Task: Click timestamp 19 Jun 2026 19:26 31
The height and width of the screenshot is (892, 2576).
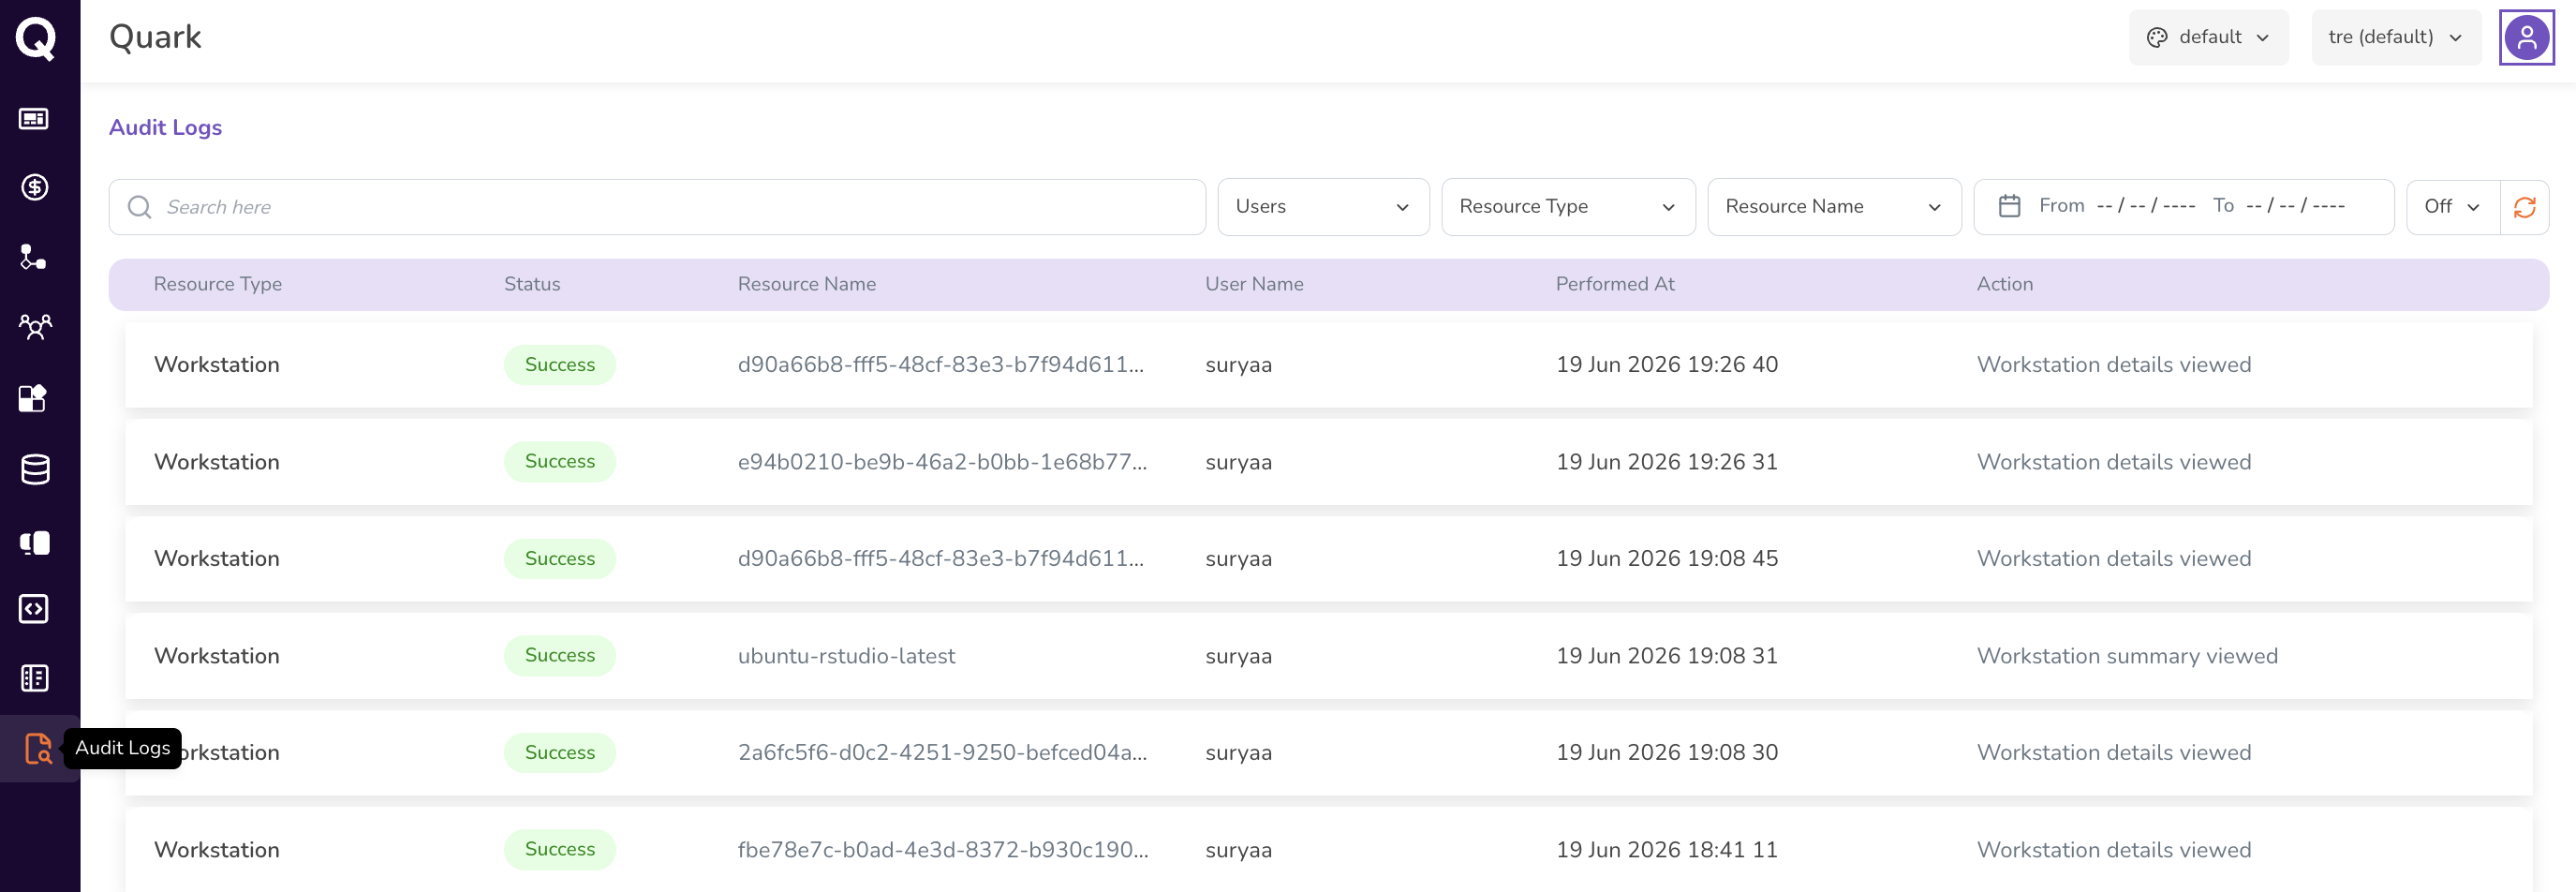Action: [x=1667, y=462]
